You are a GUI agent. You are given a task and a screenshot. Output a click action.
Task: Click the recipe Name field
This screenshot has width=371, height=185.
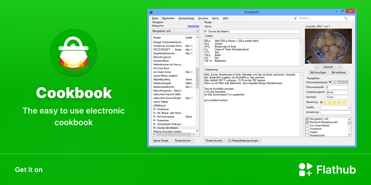[252, 31]
